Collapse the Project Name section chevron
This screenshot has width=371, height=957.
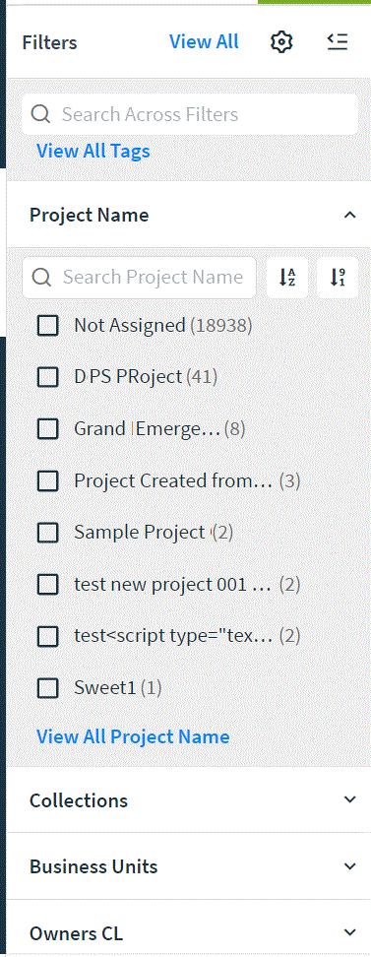click(349, 215)
